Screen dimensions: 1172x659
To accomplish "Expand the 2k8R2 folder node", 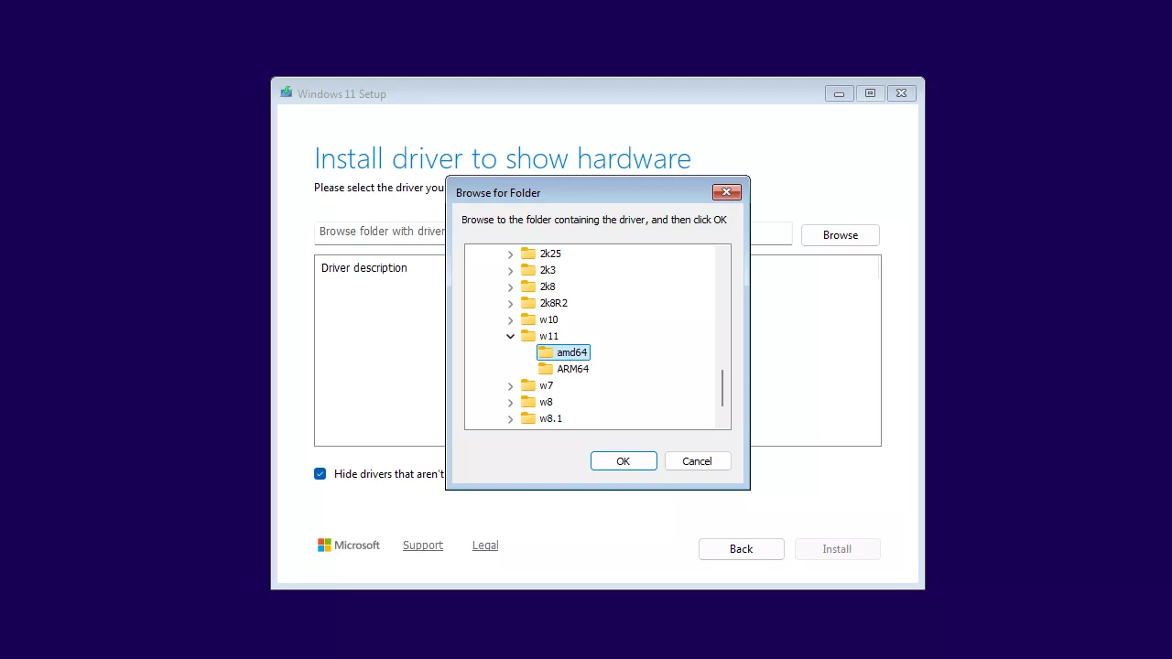I will [511, 303].
